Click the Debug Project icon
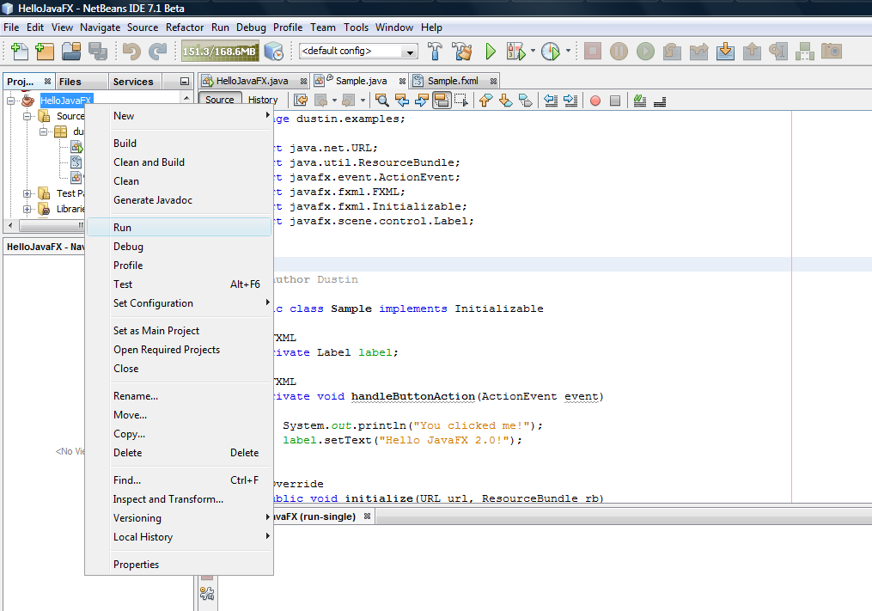 (515, 52)
